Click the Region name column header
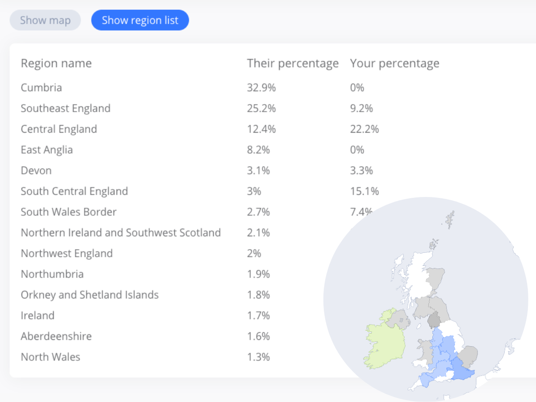Image resolution: width=536 pixels, height=402 pixels. click(56, 63)
